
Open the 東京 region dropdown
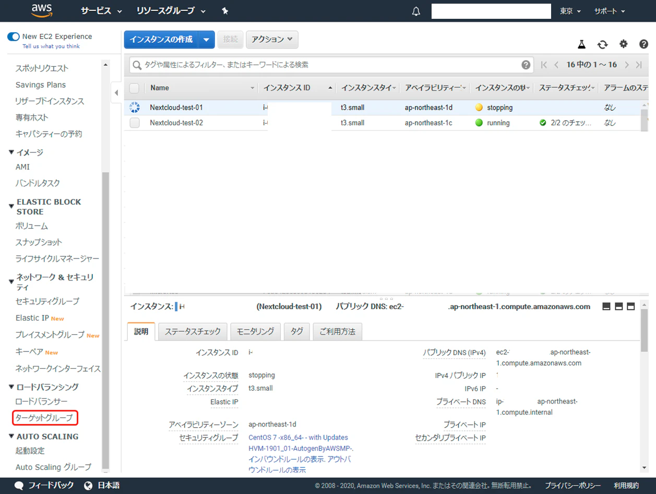(x=570, y=11)
